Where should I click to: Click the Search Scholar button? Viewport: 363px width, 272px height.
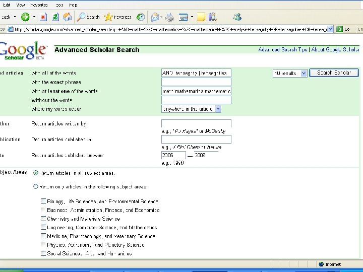[334, 73]
